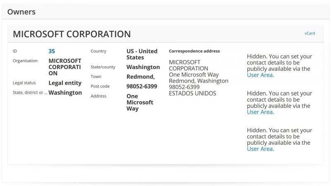Click the State/county Washington value
This screenshot has width=331, height=186.
(x=143, y=67)
